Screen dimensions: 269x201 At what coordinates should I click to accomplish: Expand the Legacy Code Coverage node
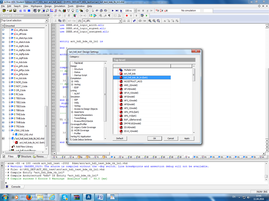(x=72, y=127)
